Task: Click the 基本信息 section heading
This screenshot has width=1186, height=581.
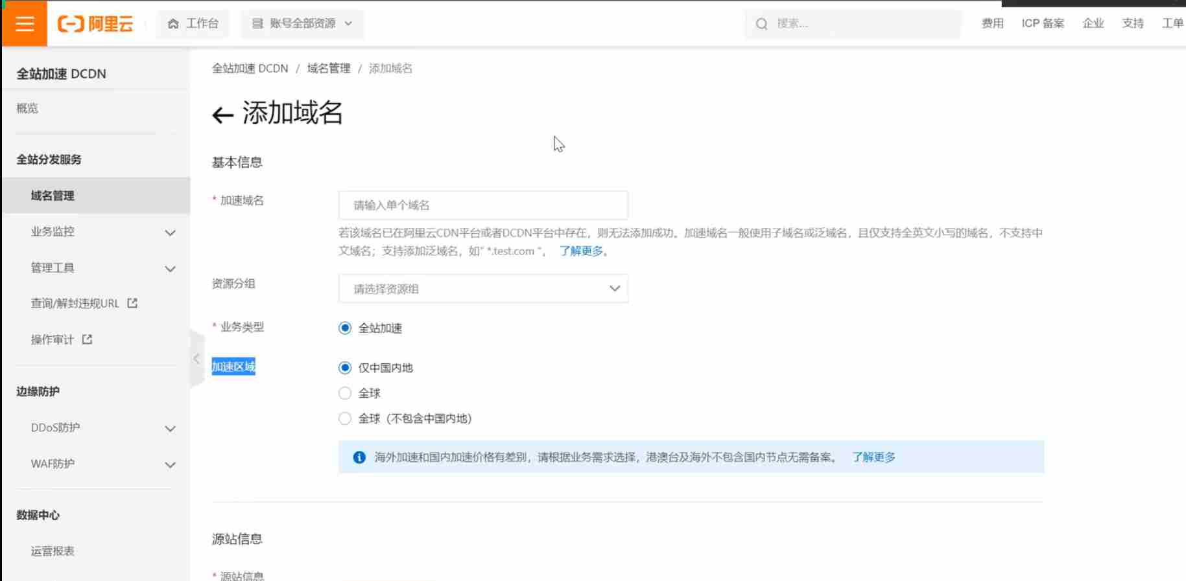Action: coord(237,163)
